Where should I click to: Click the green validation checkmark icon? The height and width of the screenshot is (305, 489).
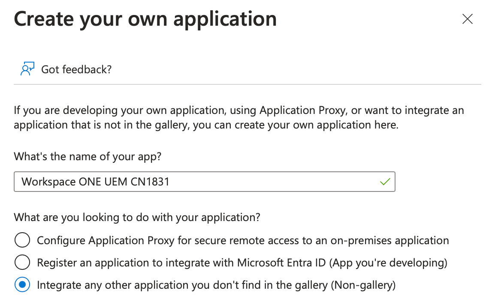(385, 182)
